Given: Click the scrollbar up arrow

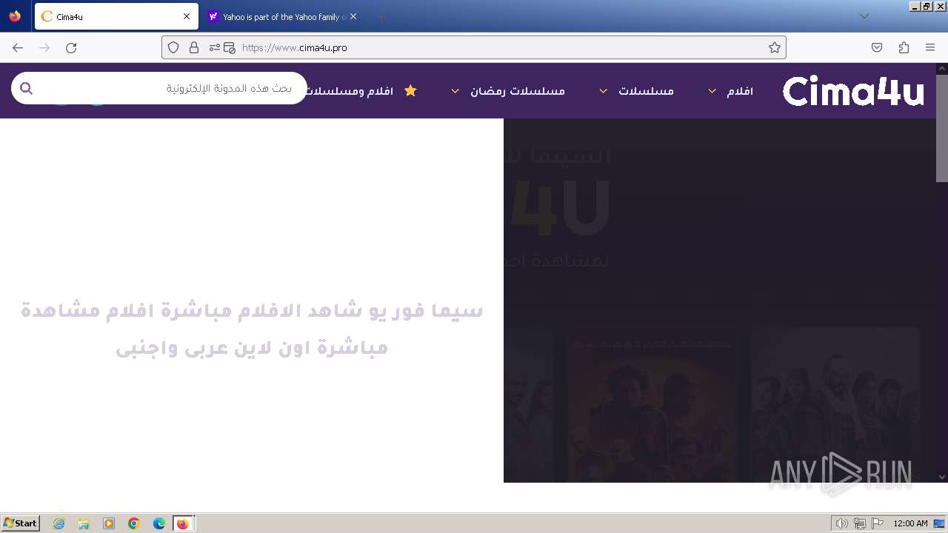Looking at the screenshot, I should [942, 68].
